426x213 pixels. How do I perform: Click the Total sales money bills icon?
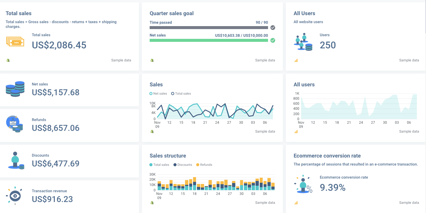pyautogui.click(x=15, y=42)
